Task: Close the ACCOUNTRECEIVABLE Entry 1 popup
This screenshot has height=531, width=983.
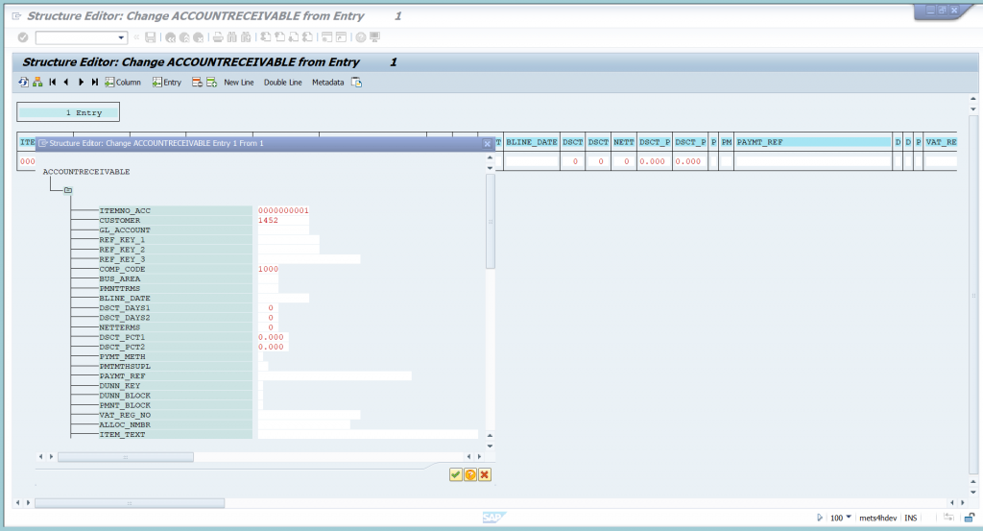Action: coord(487,144)
